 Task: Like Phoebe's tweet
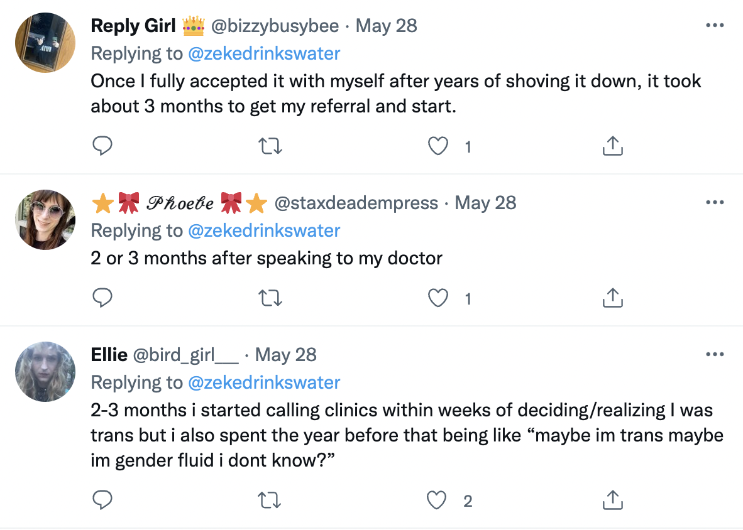pyautogui.click(x=438, y=298)
